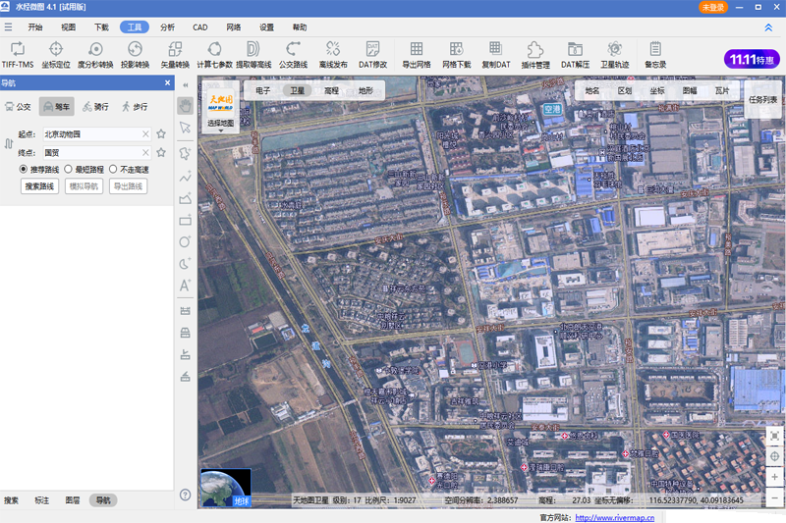The width and height of the screenshot is (786, 523).
Task: Swap start and end points icon
Action: 8,143
